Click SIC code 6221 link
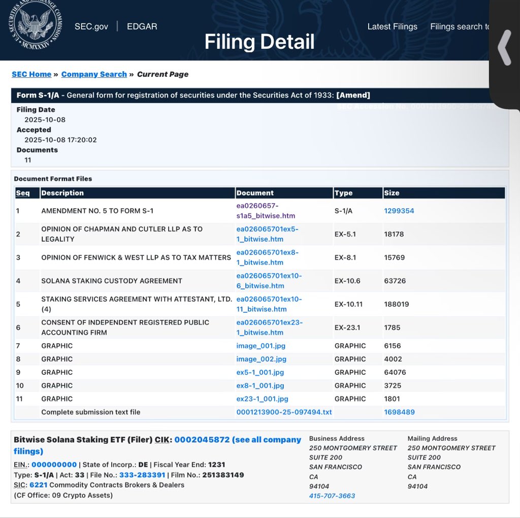The height and width of the screenshot is (518, 520). [x=39, y=485]
